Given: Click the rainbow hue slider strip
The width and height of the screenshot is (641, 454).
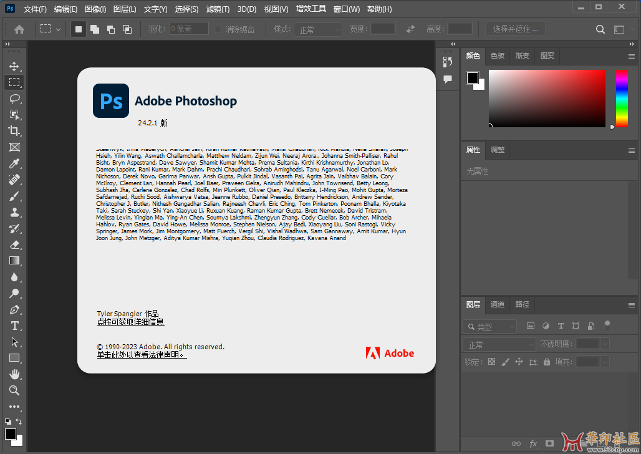Looking at the screenshot, I should 622,98.
